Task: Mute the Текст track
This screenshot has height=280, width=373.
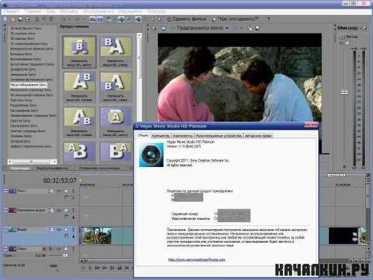Action: click(x=67, y=191)
